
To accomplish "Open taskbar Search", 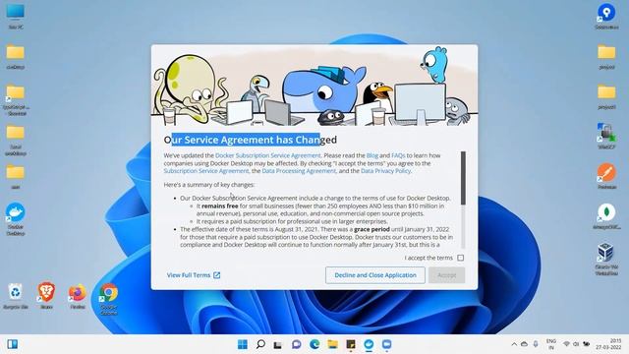I will pos(260,344).
